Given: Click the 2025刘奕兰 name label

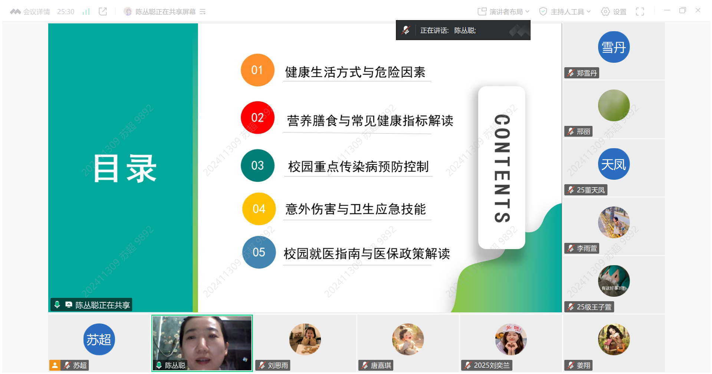Looking at the screenshot, I should point(491,365).
